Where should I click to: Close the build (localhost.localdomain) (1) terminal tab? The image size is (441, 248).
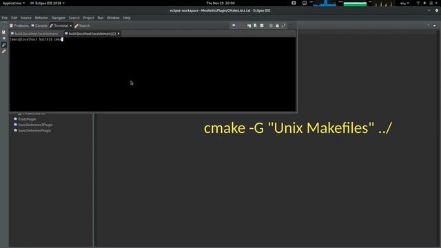[119, 34]
